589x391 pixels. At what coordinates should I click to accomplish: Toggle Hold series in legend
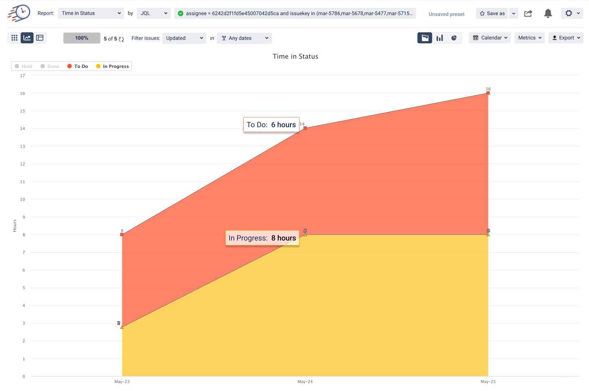23,66
